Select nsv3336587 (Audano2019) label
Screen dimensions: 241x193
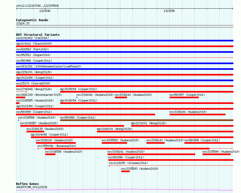[x=39, y=123]
